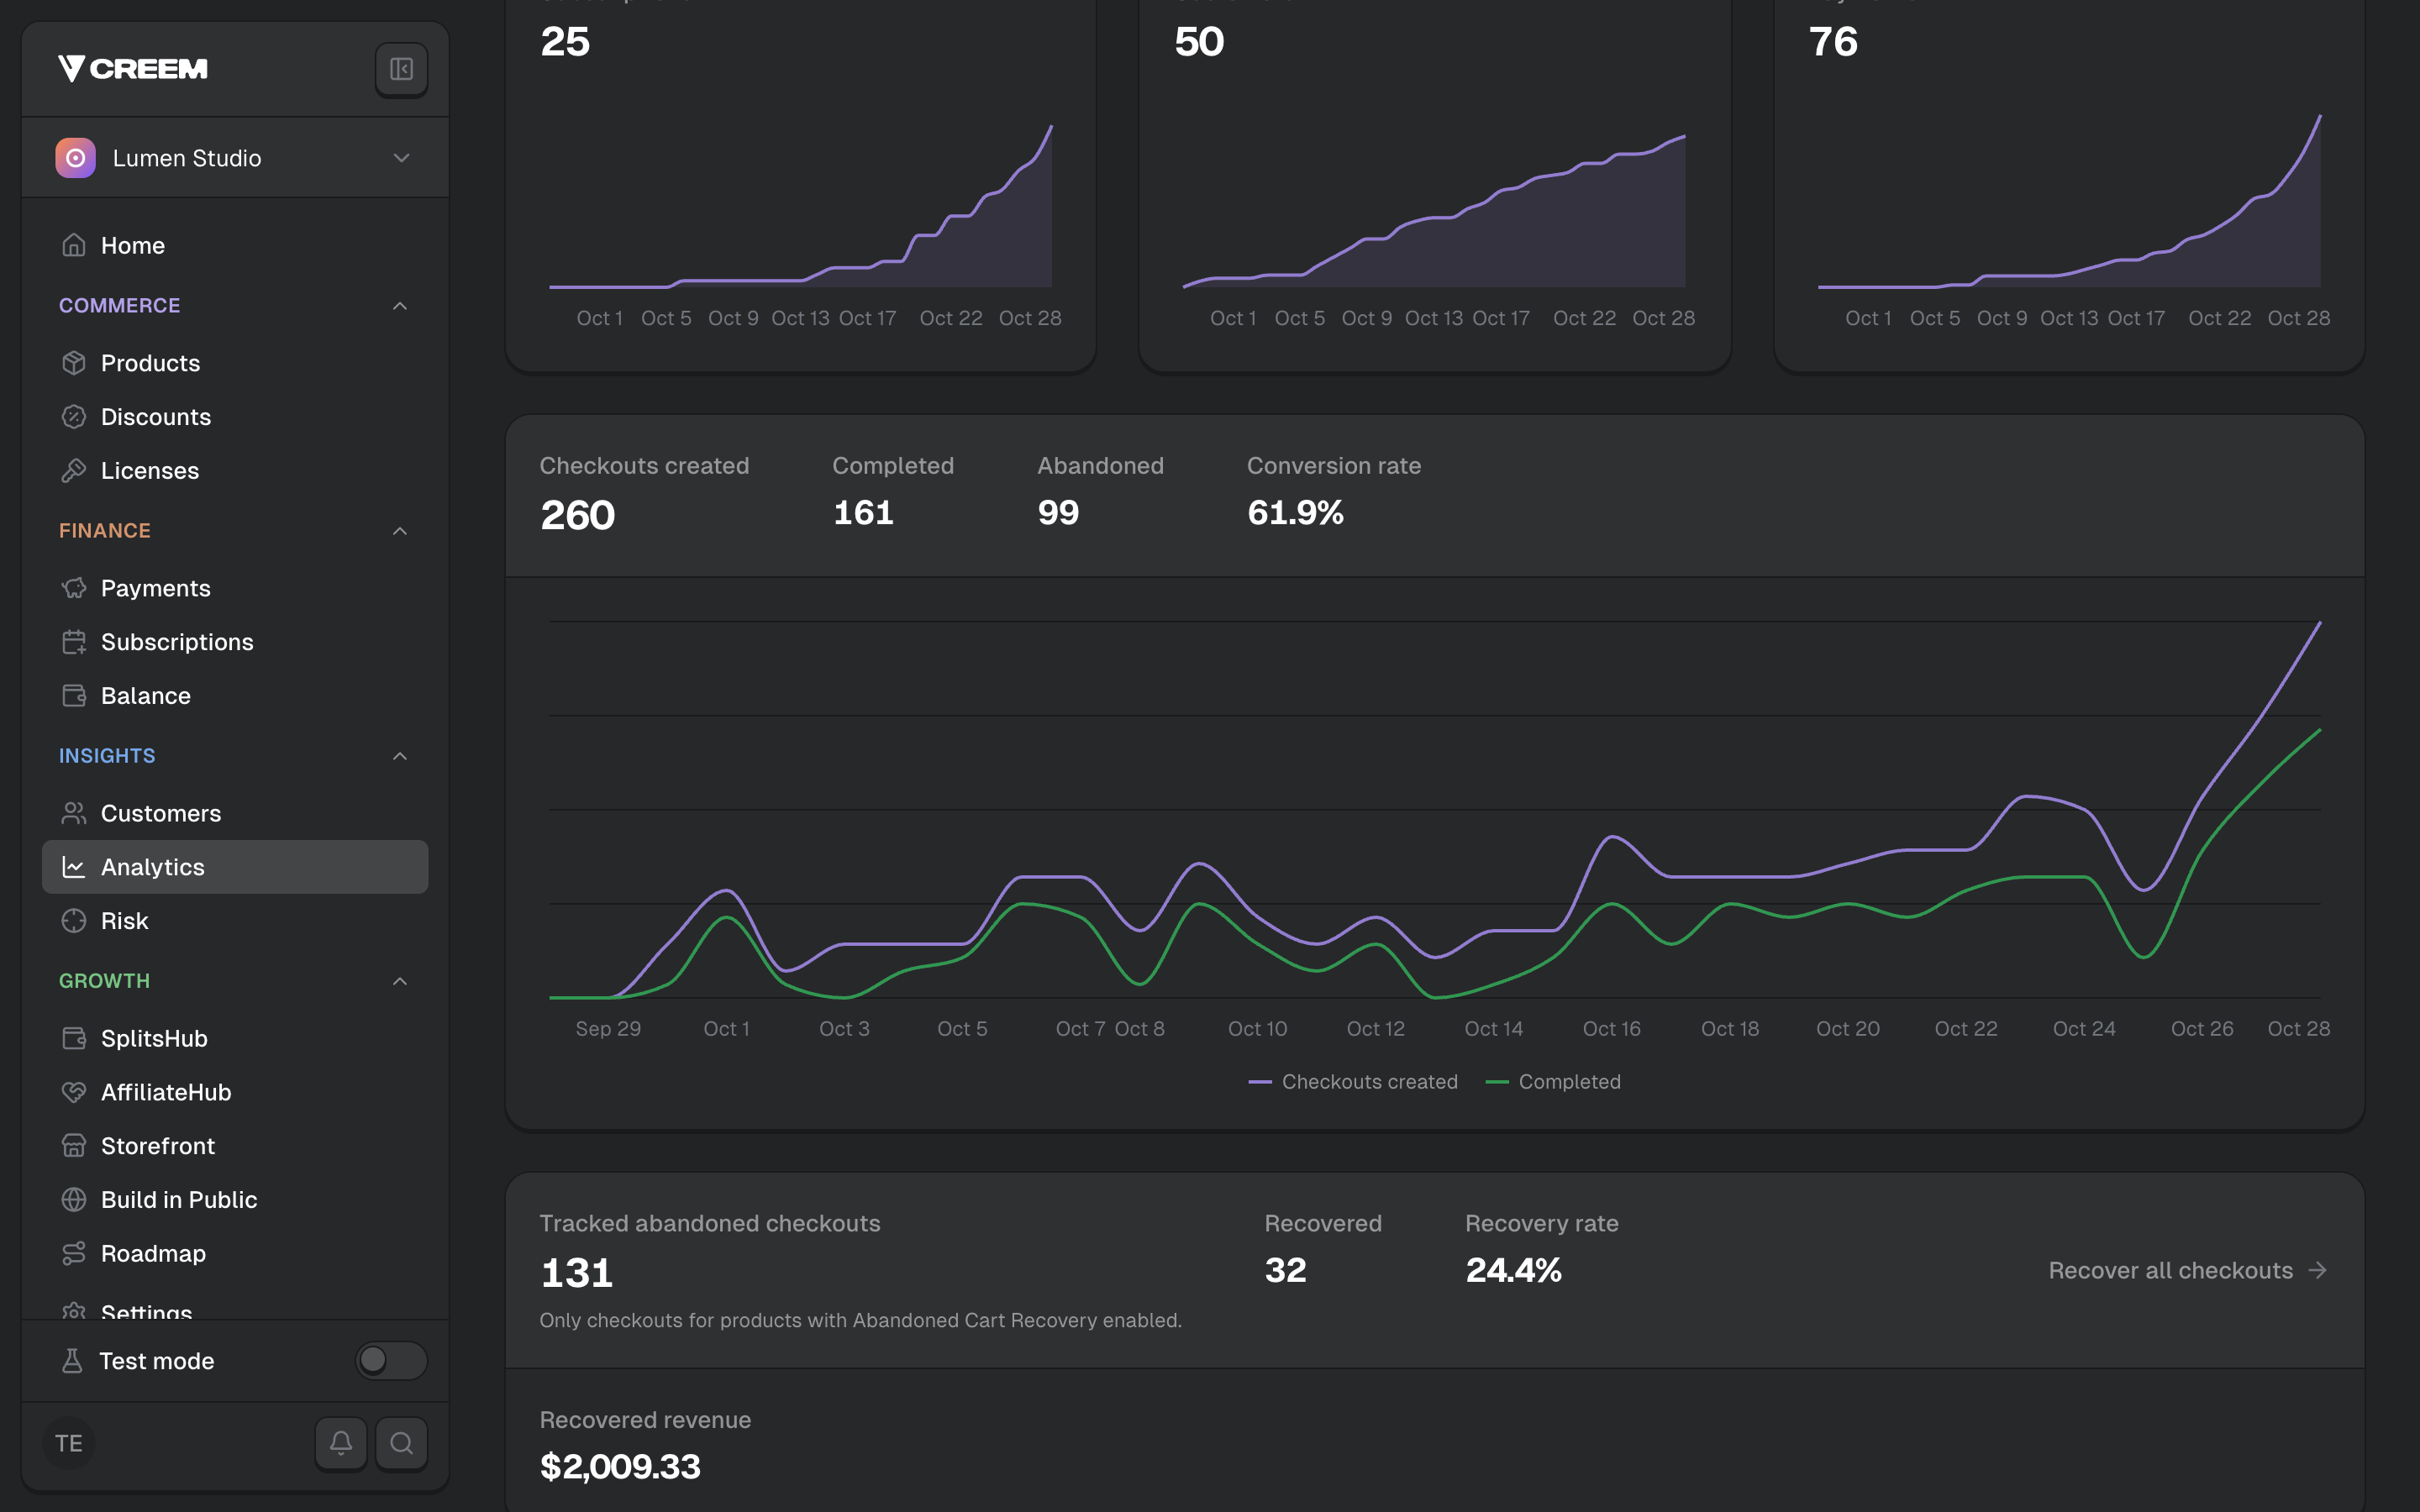Screen dimensions: 2420x1512
Task: Click the Oct 16 axis label
Action: point(1611,1029)
